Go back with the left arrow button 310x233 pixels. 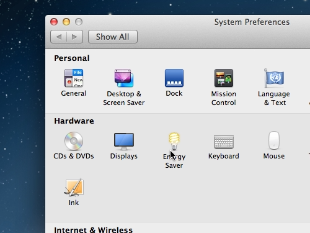[58, 37]
